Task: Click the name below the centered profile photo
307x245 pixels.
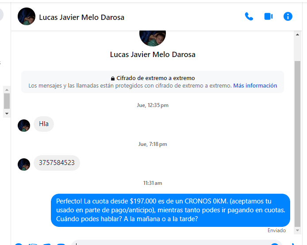Action: click(153, 54)
